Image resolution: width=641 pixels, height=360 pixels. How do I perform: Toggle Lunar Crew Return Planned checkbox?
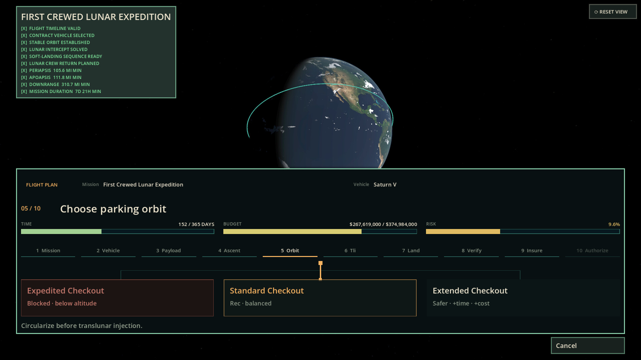coord(24,64)
